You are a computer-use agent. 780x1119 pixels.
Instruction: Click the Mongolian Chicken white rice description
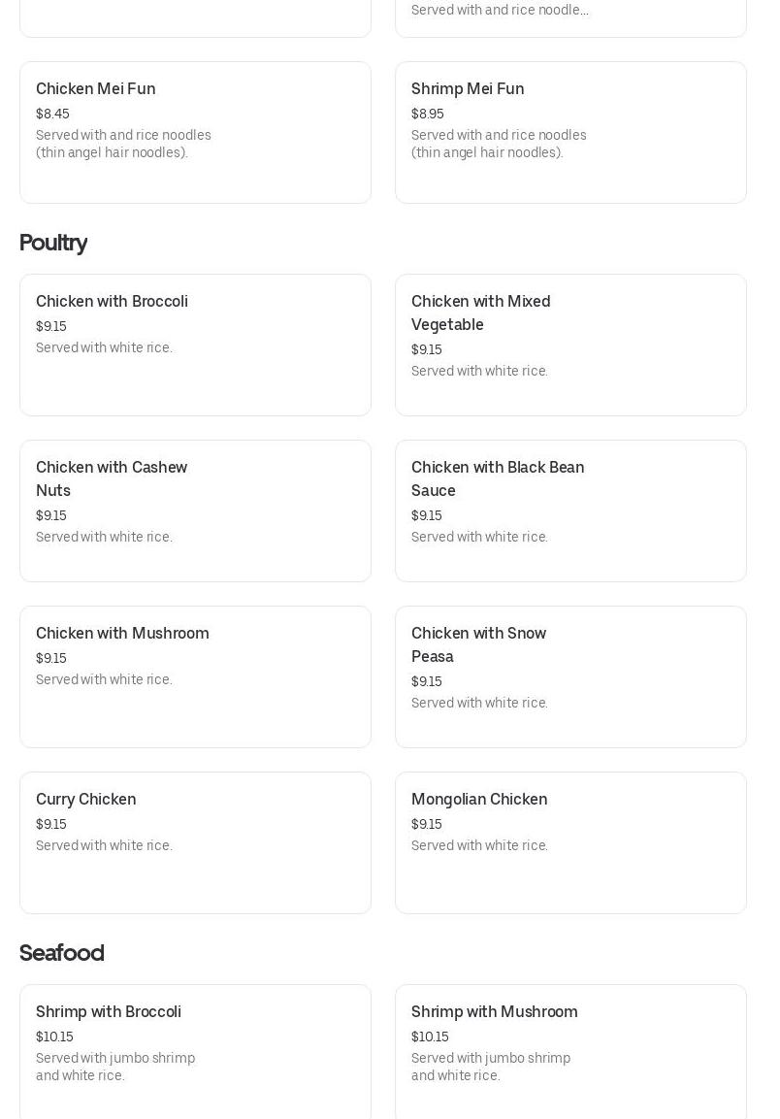tap(479, 845)
